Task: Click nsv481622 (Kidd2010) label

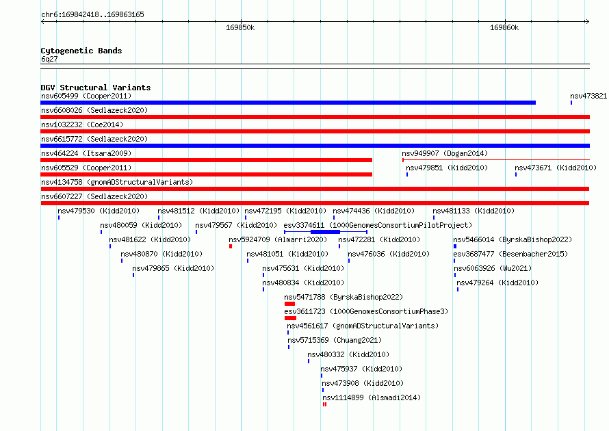Action: pos(150,239)
